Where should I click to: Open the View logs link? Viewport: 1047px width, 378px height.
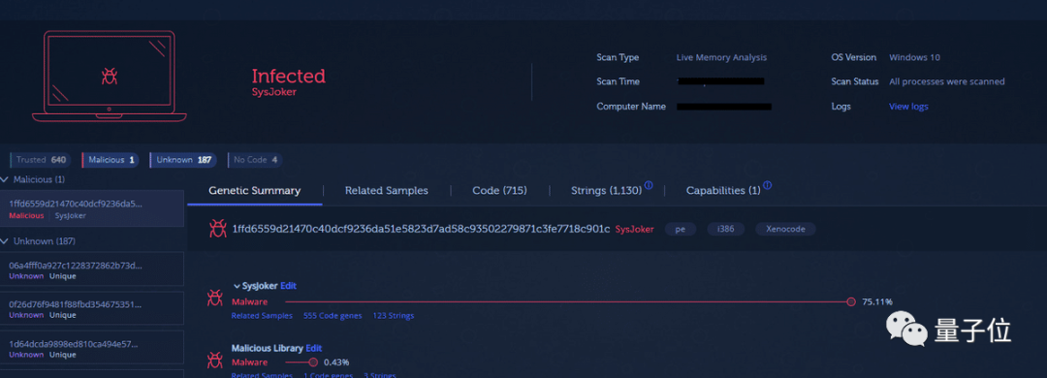click(x=908, y=107)
